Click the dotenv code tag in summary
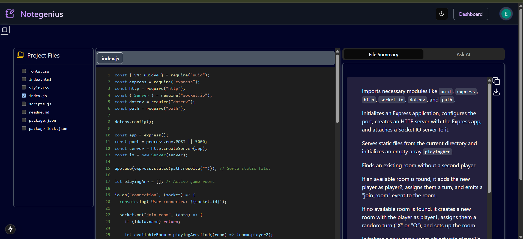Screen dimensions: 523x239 click(417, 100)
